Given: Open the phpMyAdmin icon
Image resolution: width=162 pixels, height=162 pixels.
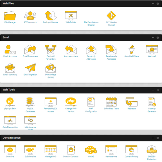Looking at the screenshot, I should [10, 102].
